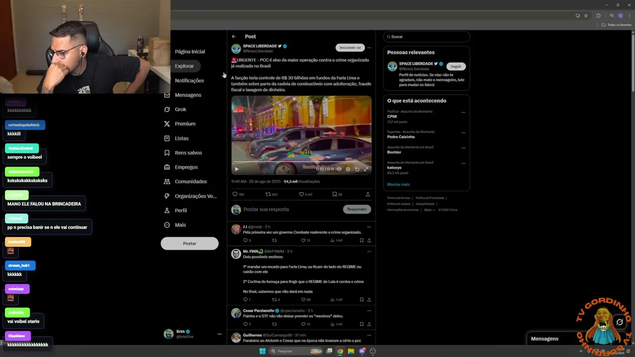The height and width of the screenshot is (357, 635).
Task: Play the post video
Action: (236, 169)
